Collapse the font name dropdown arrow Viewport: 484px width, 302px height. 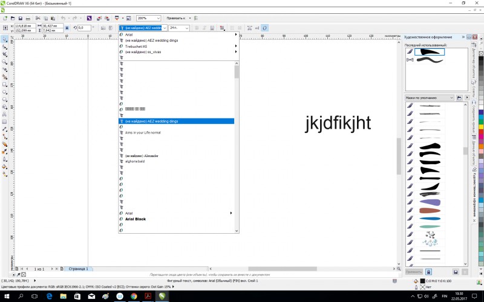[165, 28]
